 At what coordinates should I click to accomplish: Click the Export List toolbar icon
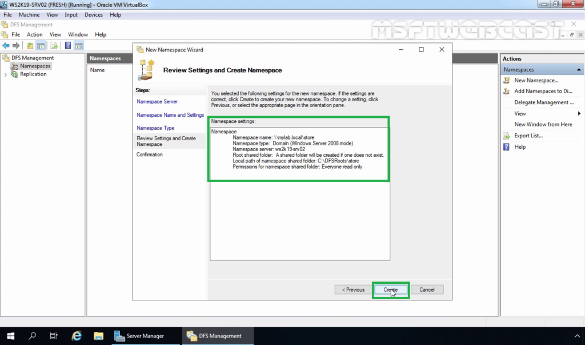click(x=54, y=46)
